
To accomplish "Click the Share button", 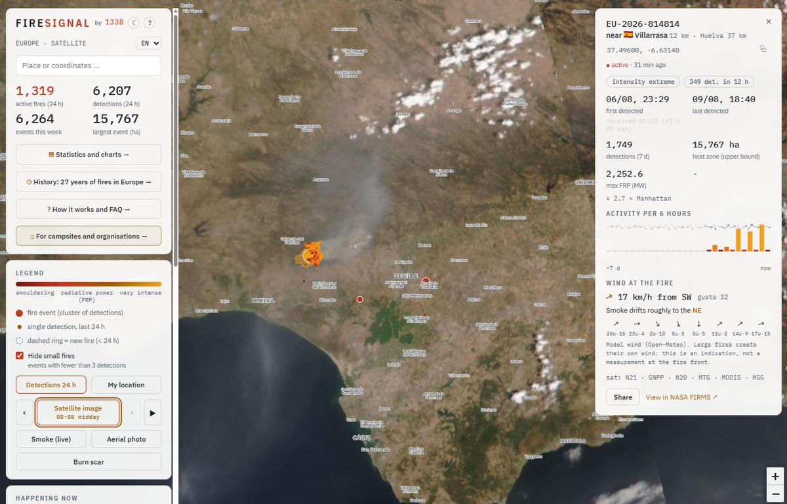I will tap(623, 397).
